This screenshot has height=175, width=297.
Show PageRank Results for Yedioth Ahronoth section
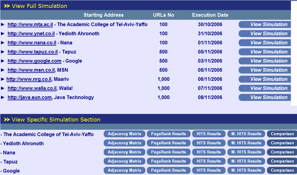[x=169, y=143]
